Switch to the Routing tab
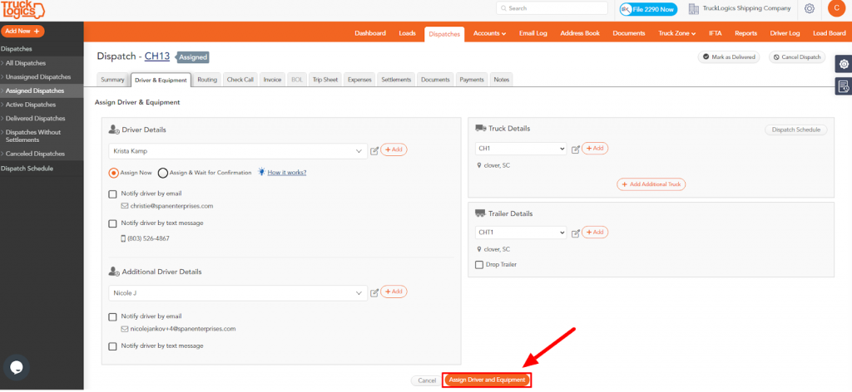The image size is (852, 392). [207, 80]
